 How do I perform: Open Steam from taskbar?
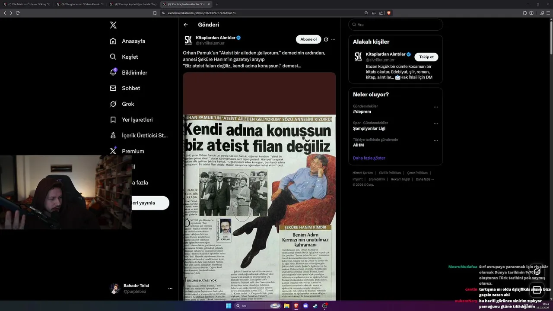(315, 306)
